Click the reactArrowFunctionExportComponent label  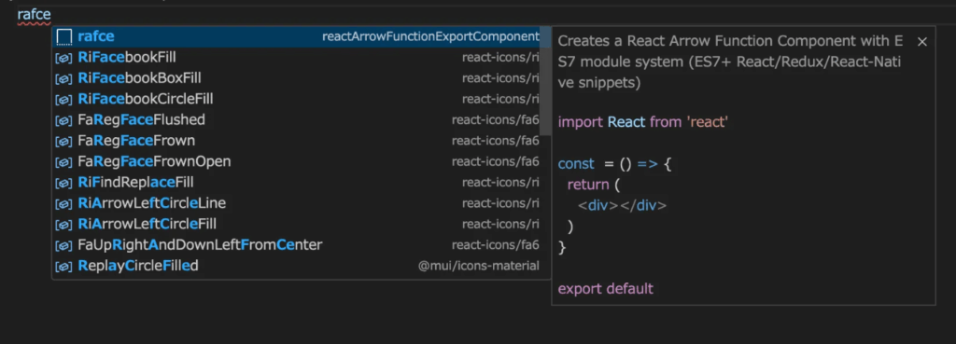point(430,36)
